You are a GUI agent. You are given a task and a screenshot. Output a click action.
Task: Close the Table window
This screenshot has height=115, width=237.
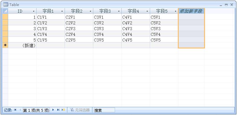231,5
